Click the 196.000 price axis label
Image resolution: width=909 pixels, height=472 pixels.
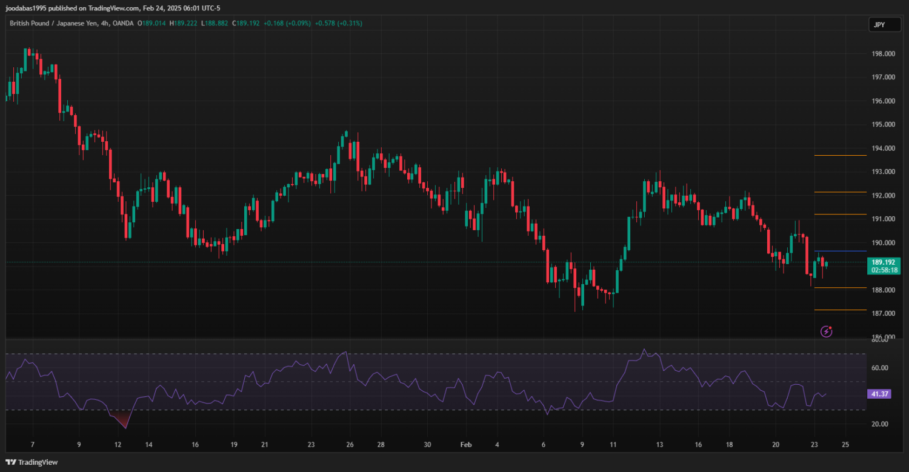883,101
